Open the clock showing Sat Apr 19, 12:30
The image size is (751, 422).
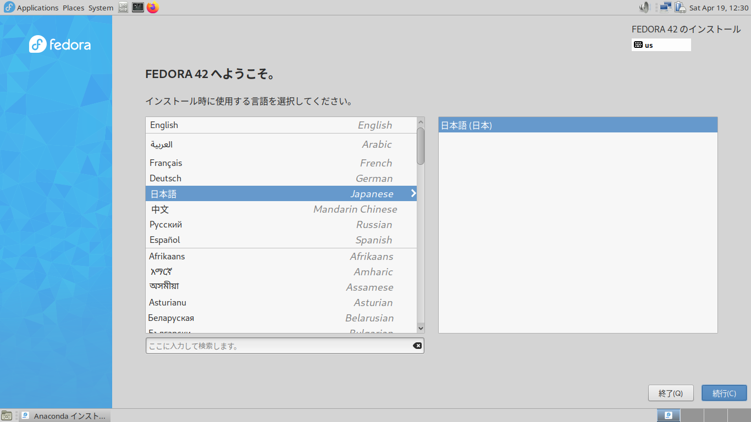pos(719,8)
